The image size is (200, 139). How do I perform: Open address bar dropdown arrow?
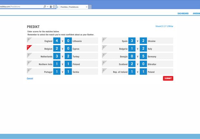pyautogui.click(x=48, y=6)
